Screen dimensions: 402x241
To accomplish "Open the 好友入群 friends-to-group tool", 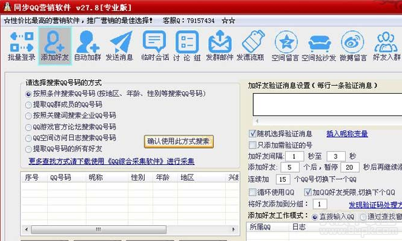I will [x=387, y=46].
